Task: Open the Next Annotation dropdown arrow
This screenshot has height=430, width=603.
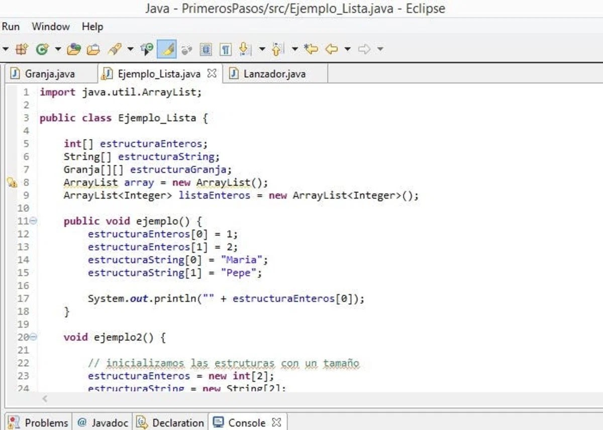Action: click(x=262, y=49)
